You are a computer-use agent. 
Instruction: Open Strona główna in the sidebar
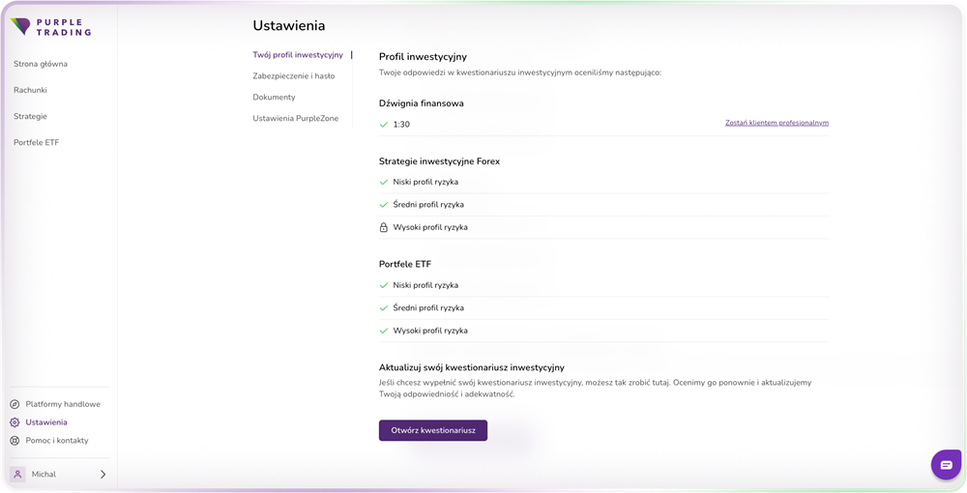coord(41,64)
